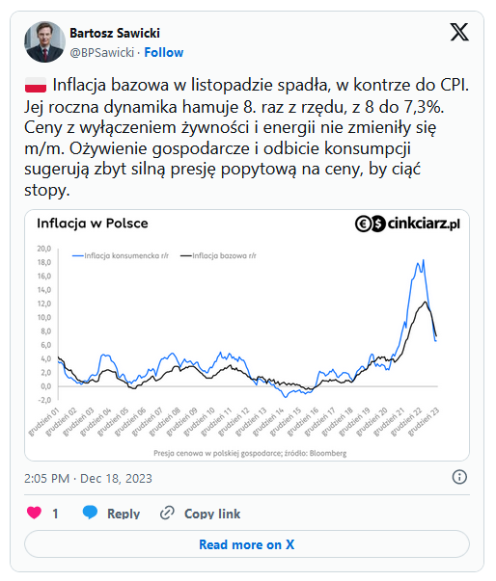Click the copy link chain icon
The height and width of the screenshot is (581, 496).
pos(167,514)
